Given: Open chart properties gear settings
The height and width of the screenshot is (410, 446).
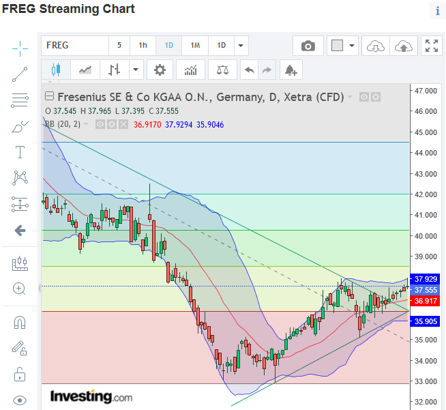Looking at the screenshot, I should coord(160,70).
